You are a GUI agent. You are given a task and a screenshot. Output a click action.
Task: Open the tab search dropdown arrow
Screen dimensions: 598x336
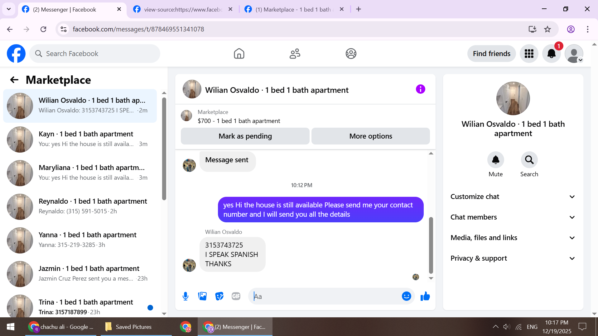pos(9,9)
